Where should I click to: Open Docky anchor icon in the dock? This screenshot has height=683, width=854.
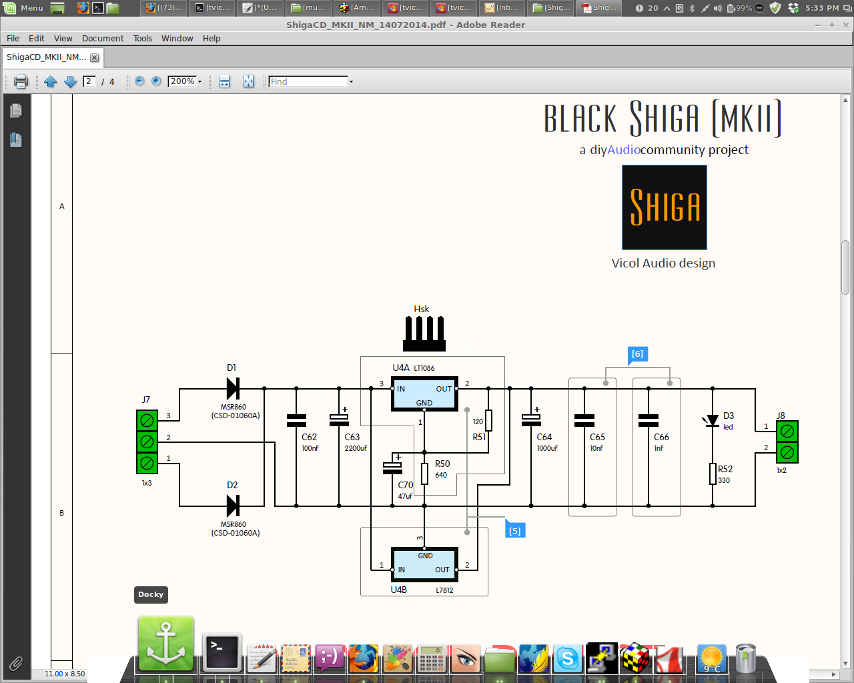coord(165,644)
